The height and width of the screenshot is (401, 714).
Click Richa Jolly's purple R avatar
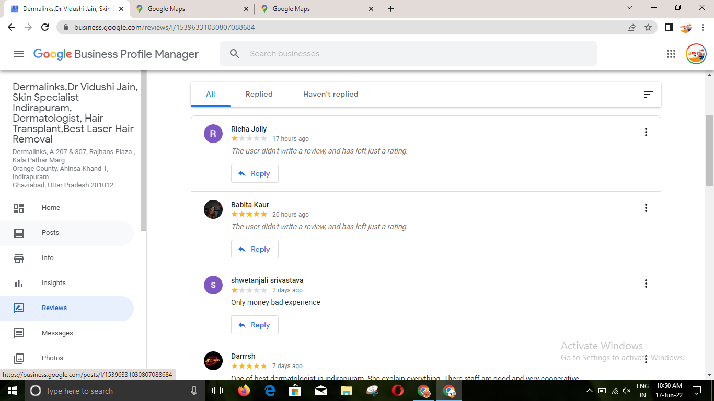[x=213, y=134]
